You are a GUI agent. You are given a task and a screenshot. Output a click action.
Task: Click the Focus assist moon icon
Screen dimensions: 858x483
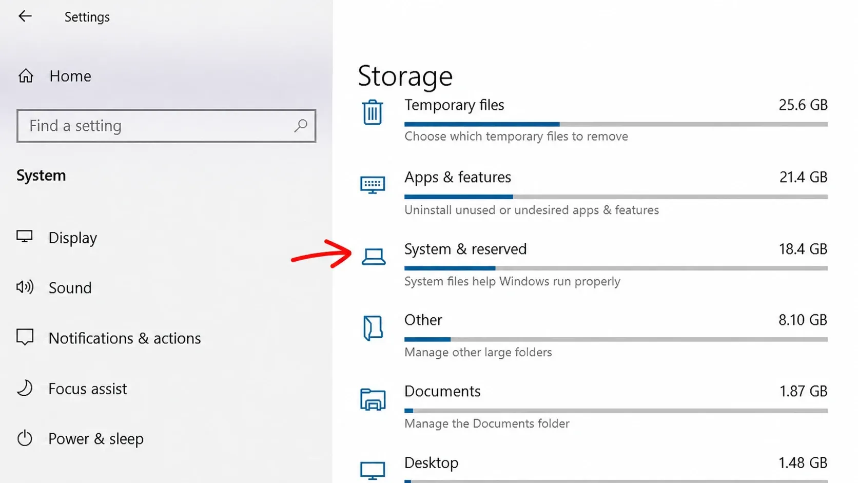(25, 388)
